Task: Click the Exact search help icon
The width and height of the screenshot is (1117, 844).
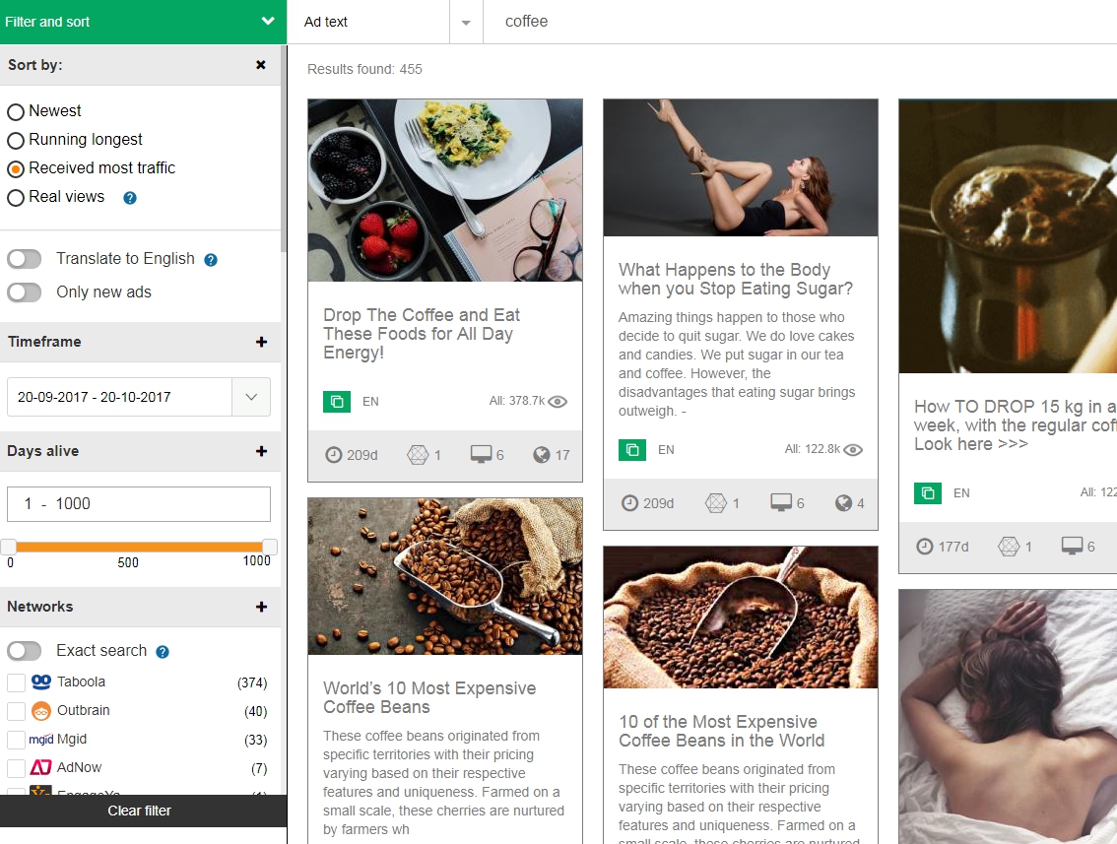Action: [163, 652]
